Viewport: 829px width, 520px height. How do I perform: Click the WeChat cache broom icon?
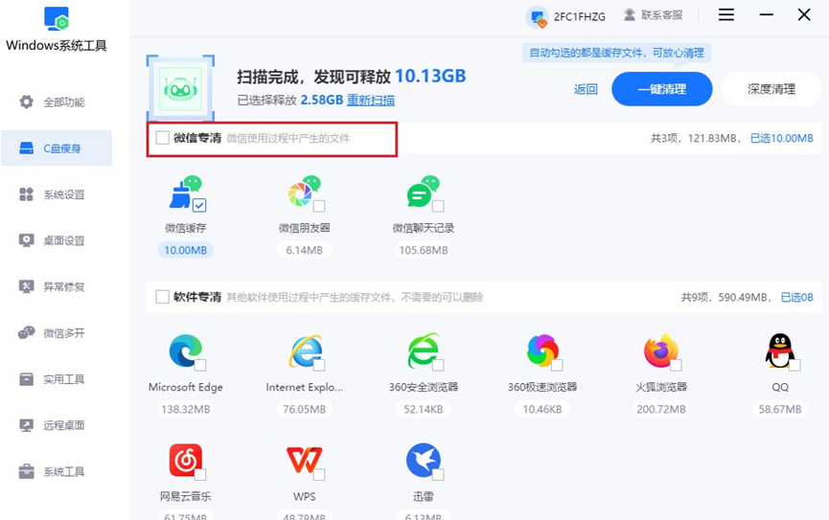tap(185, 192)
